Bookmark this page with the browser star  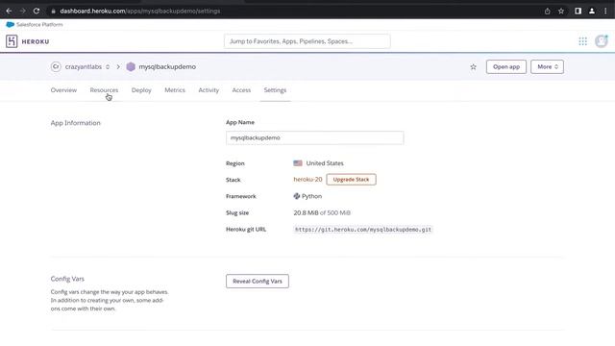coord(561,11)
